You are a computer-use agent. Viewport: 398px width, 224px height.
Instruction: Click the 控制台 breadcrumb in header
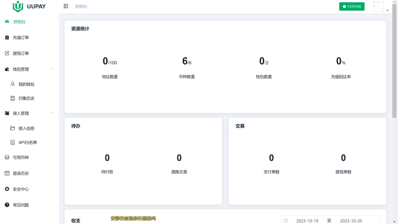(x=81, y=6)
